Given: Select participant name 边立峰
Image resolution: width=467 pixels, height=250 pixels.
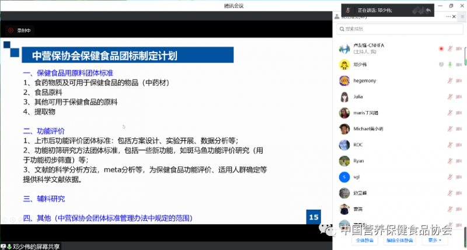Looking at the screenshot, I should tap(360, 193).
